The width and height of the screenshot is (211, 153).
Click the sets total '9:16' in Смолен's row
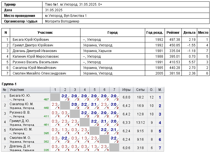[x=140, y=139]
